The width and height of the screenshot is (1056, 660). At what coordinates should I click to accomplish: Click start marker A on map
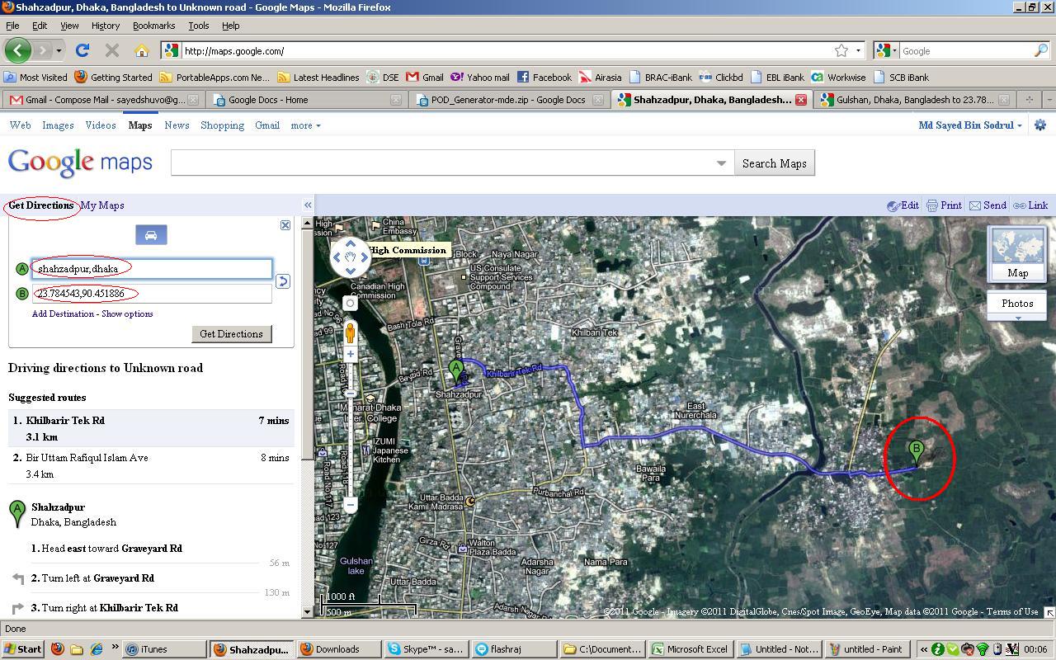(456, 372)
